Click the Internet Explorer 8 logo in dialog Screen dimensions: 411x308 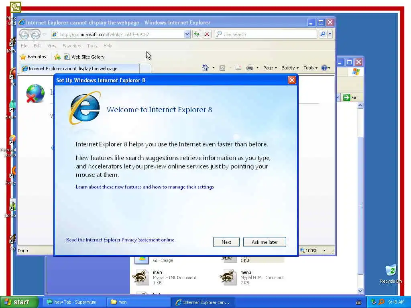click(x=85, y=108)
